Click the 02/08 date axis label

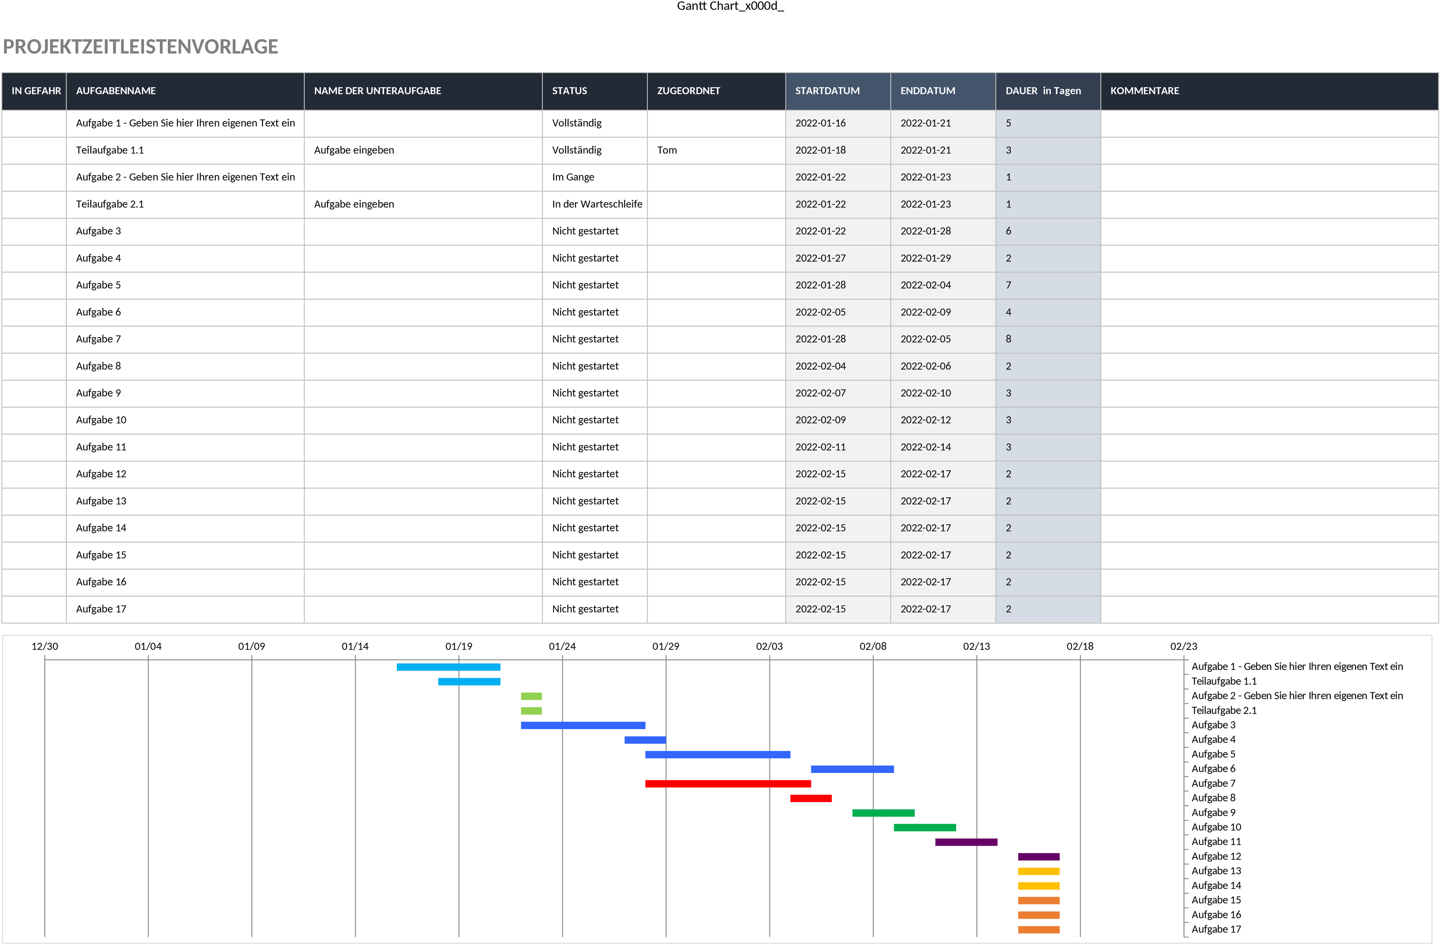tap(873, 646)
